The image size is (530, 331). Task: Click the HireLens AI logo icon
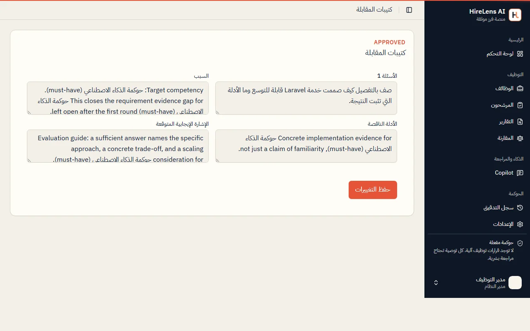pos(515,15)
